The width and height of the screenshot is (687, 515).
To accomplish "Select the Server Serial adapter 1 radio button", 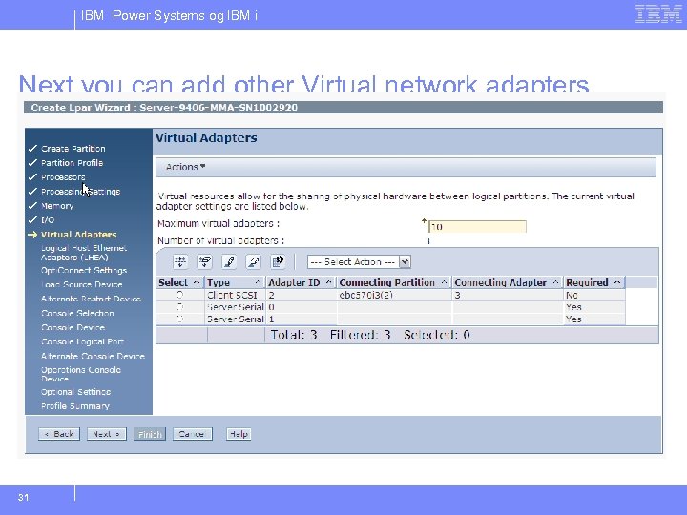I will pos(179,319).
